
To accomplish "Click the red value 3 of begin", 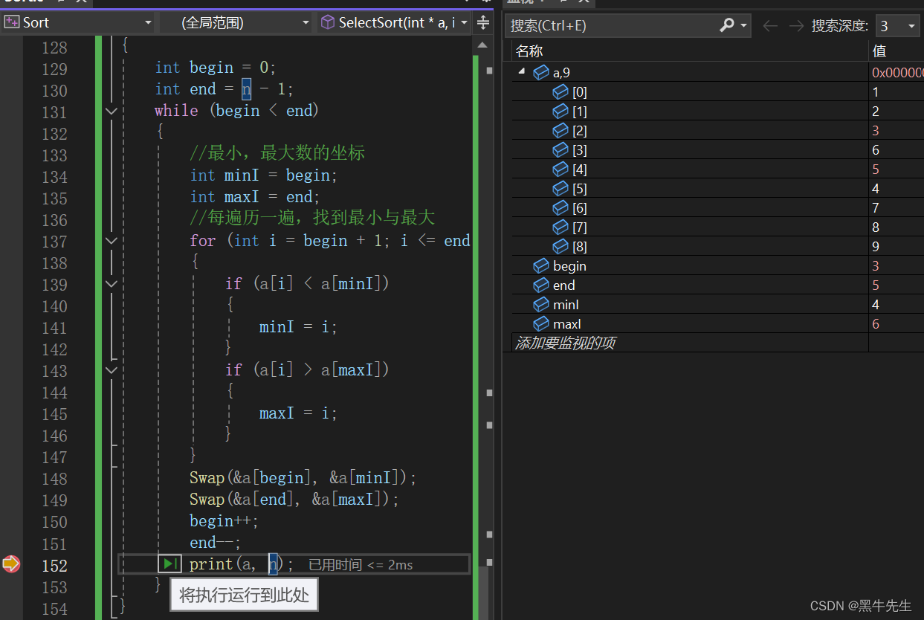I will pos(876,266).
